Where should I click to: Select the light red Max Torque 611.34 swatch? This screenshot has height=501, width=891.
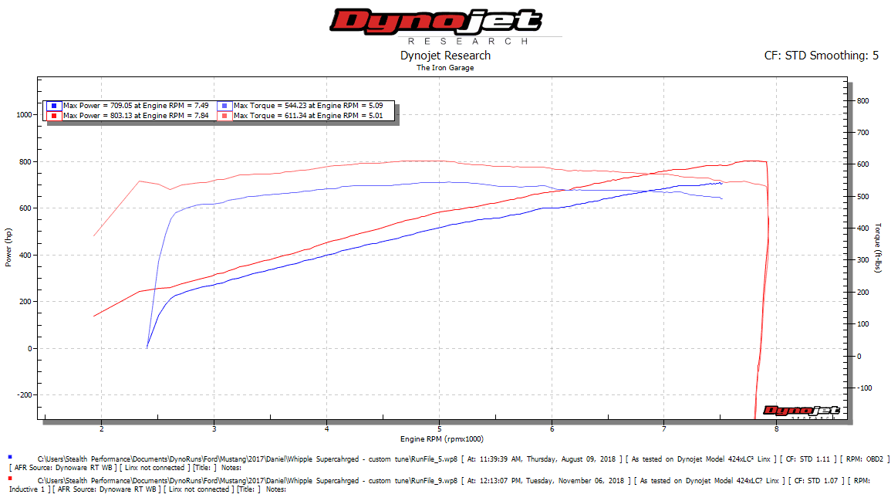(224, 116)
